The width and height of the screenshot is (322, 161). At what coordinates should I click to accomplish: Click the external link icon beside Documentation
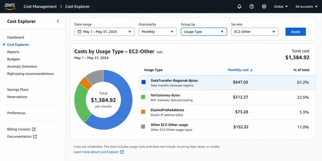click(x=35, y=136)
